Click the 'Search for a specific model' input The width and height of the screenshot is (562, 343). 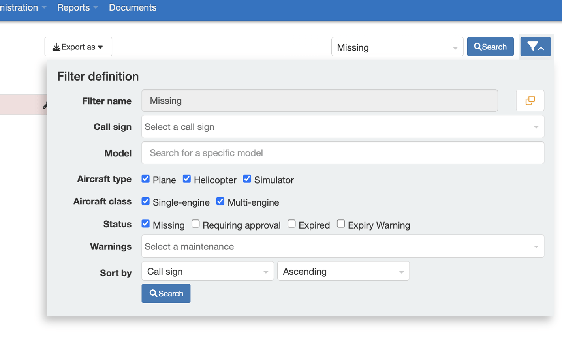[342, 153]
